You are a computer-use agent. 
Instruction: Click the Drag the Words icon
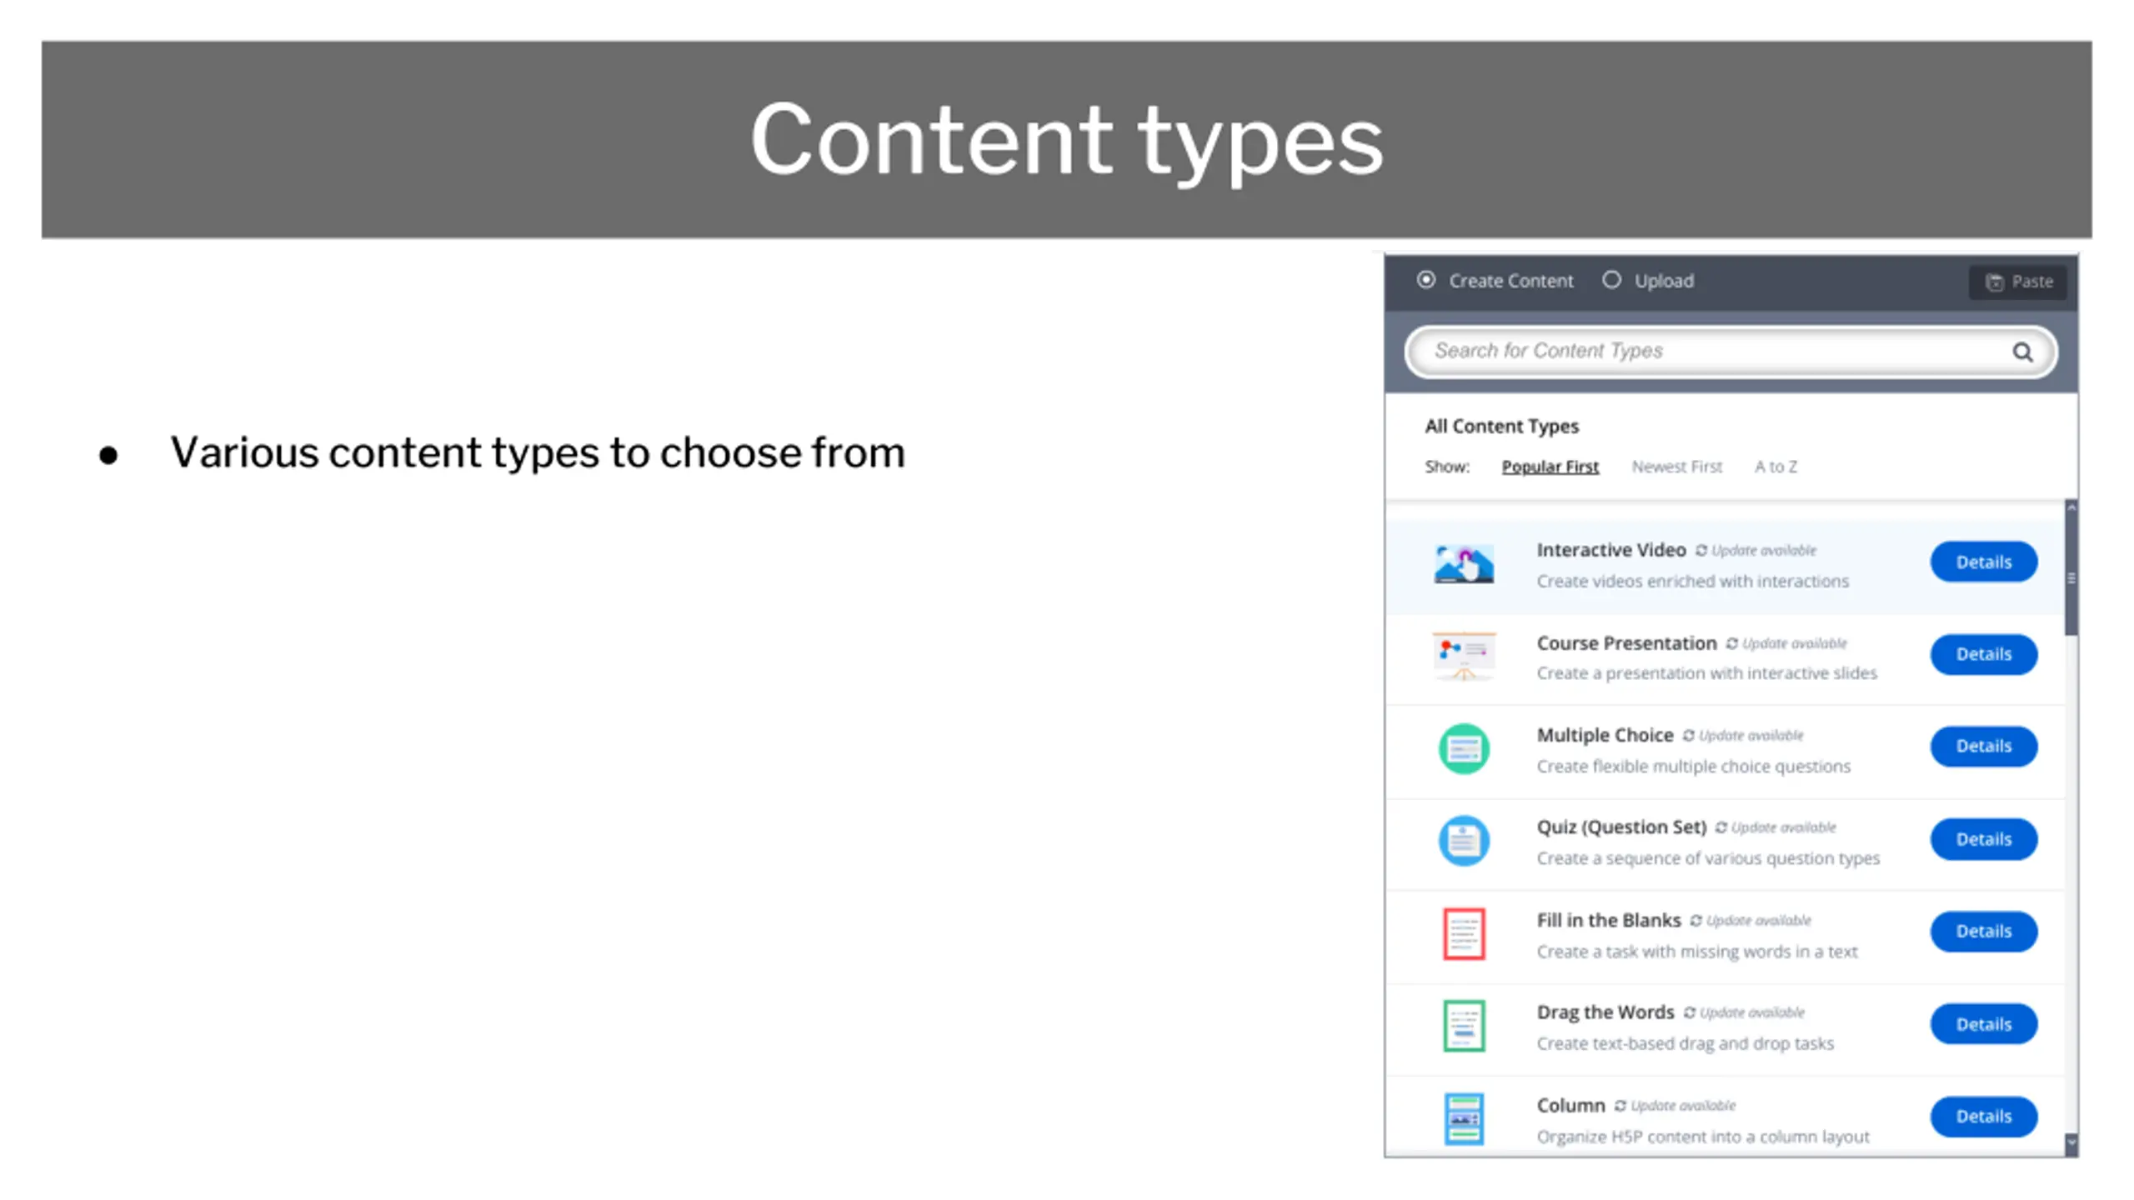1464,1025
